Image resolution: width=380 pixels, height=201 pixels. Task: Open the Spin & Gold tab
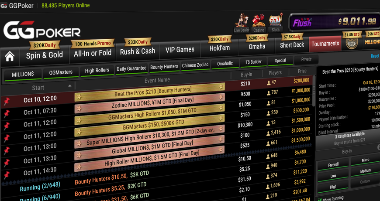[x=45, y=55]
